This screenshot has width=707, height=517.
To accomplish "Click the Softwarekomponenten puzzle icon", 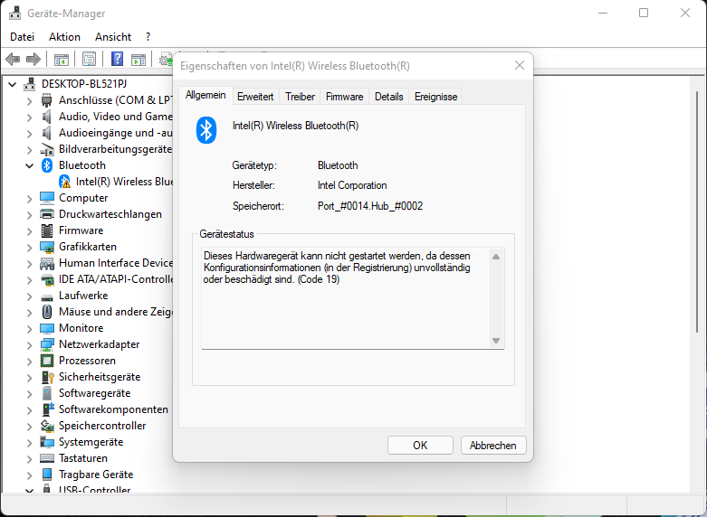I will click(47, 409).
